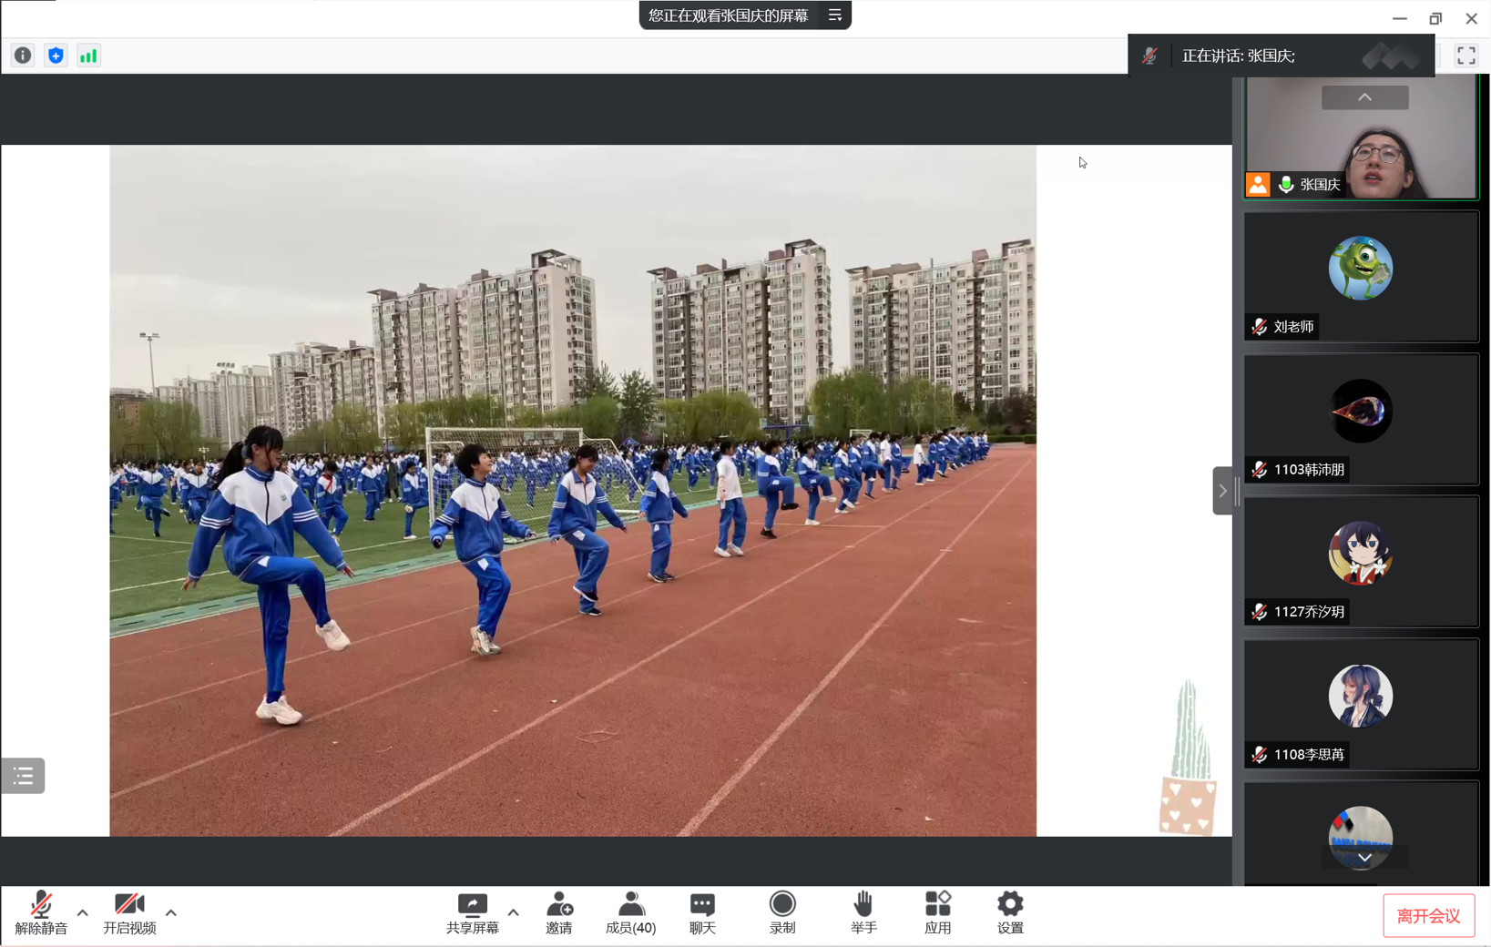Open the network signal quality icon

[88, 56]
